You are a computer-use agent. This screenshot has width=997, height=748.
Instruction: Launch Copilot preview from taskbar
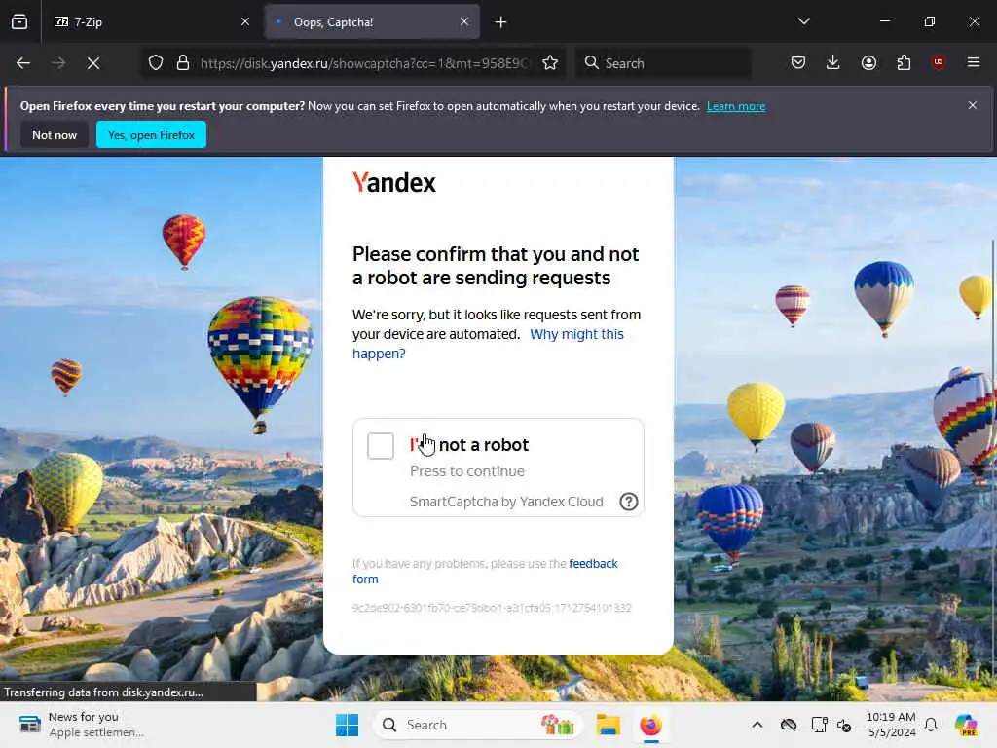coord(965,725)
